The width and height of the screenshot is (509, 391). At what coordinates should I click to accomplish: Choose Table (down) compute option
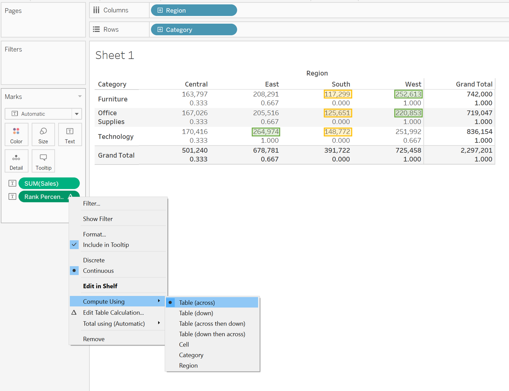pyautogui.click(x=196, y=313)
